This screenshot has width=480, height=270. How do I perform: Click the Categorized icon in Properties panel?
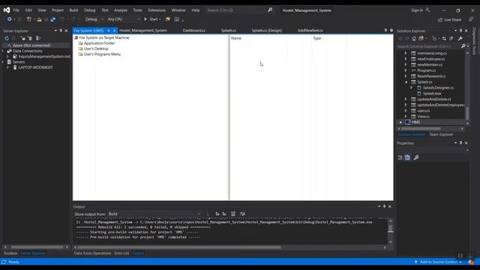[x=400, y=157]
